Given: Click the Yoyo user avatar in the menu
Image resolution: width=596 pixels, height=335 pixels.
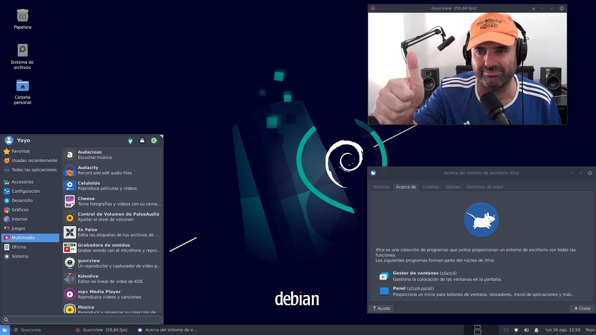Looking at the screenshot, I should (x=9, y=140).
